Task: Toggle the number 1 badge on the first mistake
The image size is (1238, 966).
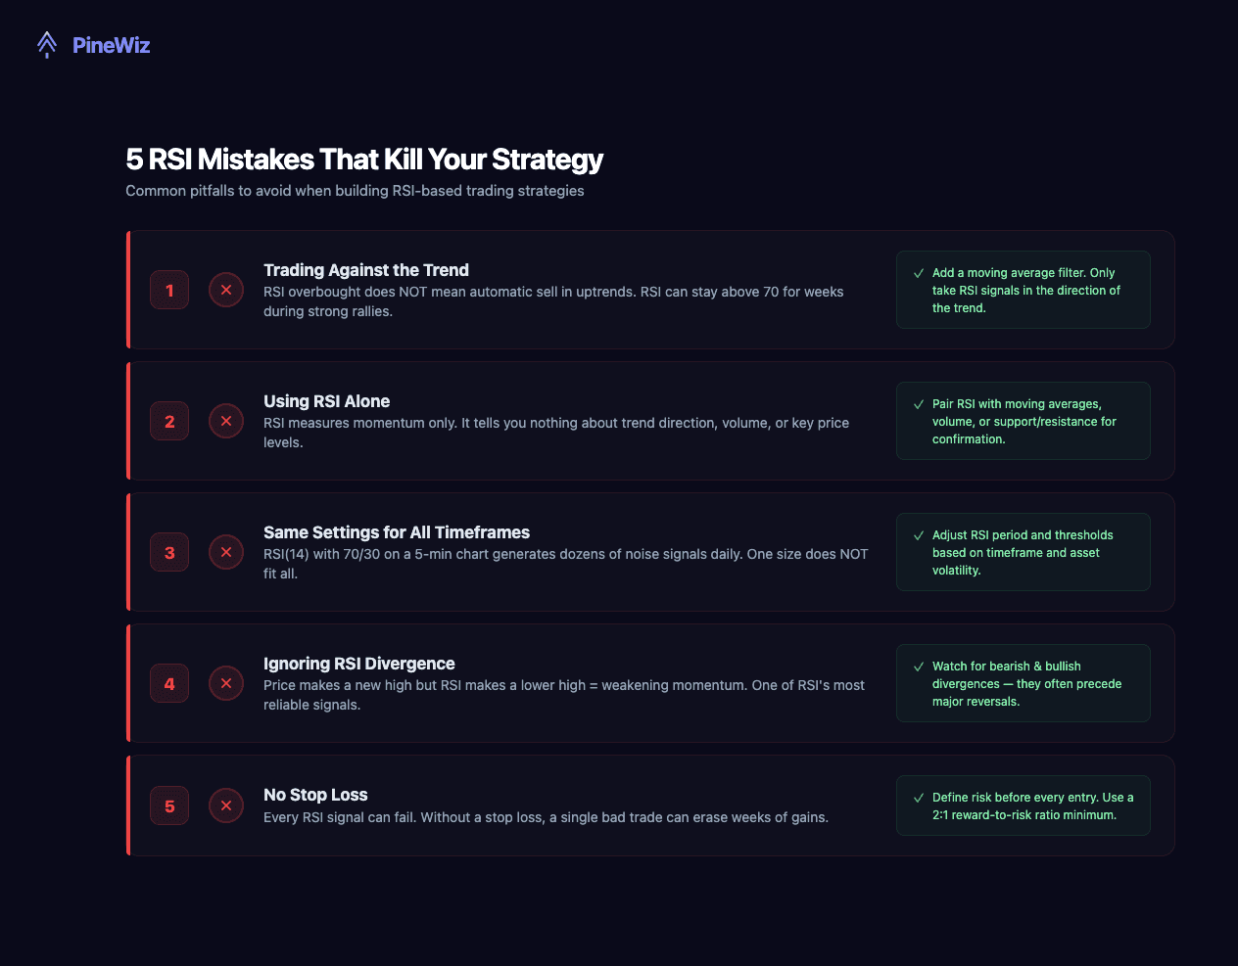Action: pyautogui.click(x=168, y=290)
